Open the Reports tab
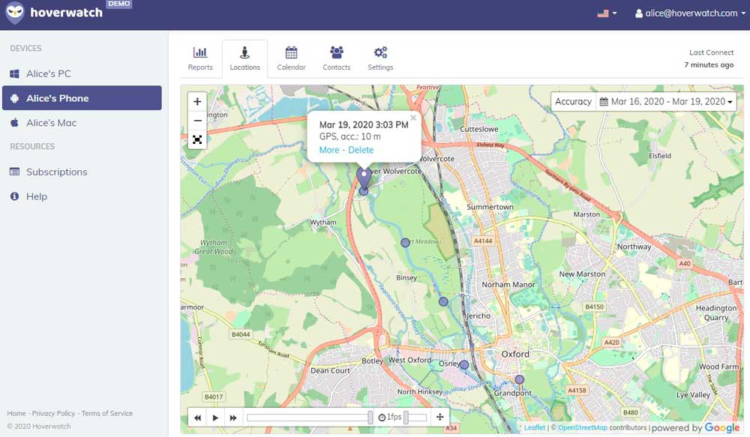750x437 pixels. click(200, 58)
